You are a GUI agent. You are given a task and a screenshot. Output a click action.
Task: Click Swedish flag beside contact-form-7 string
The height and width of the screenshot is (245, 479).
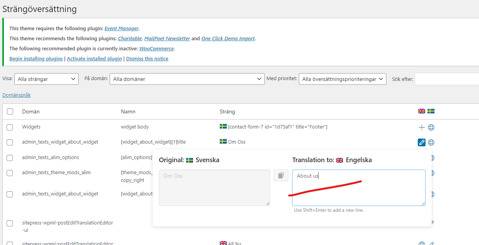click(x=223, y=126)
